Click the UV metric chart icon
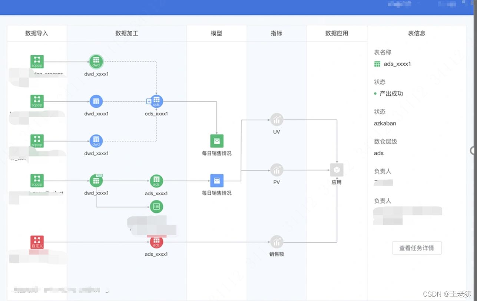Image resolution: width=477 pixels, height=301 pixels. click(276, 120)
